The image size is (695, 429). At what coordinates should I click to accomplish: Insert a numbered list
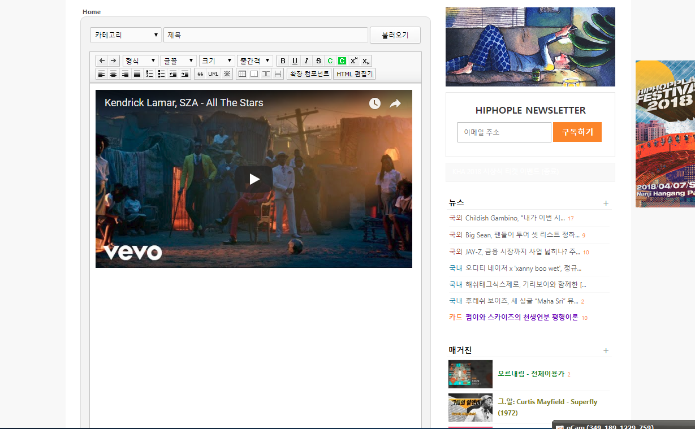pyautogui.click(x=149, y=74)
